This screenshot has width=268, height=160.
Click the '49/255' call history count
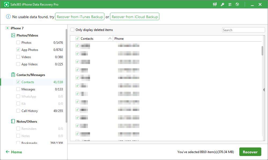coord(58,111)
